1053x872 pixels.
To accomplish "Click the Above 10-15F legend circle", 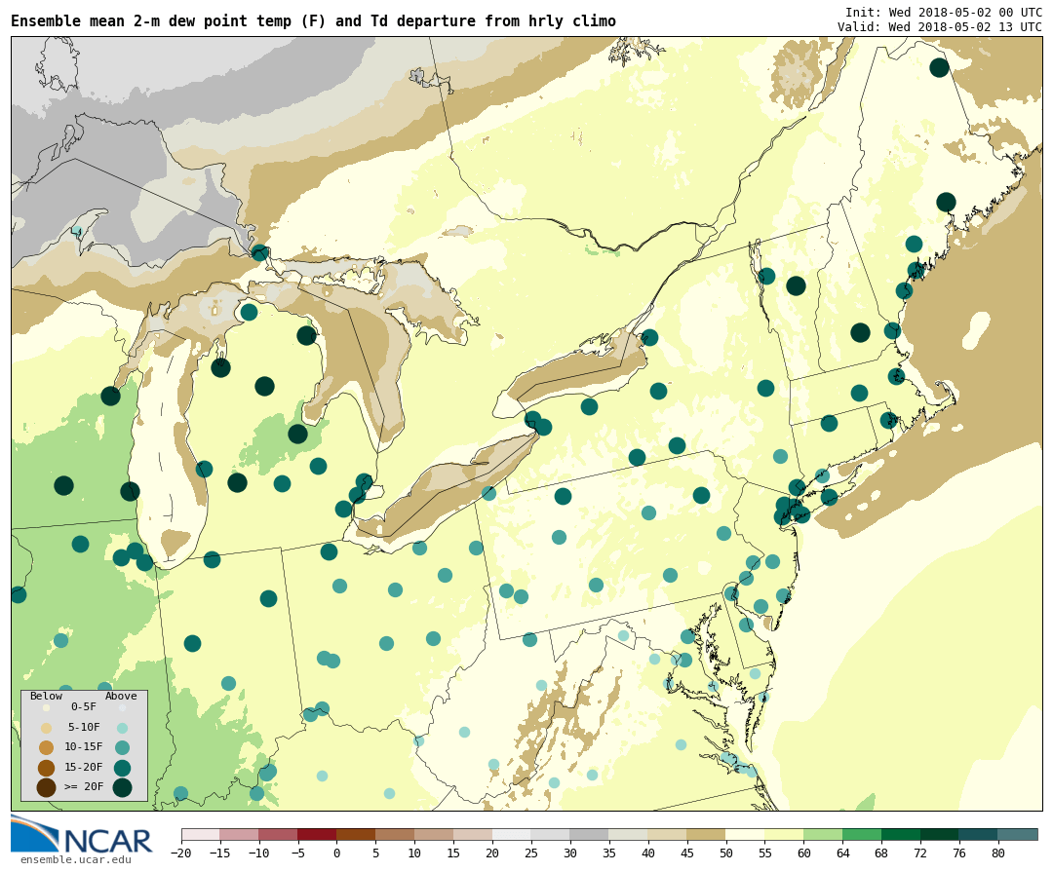I will 122,747.
